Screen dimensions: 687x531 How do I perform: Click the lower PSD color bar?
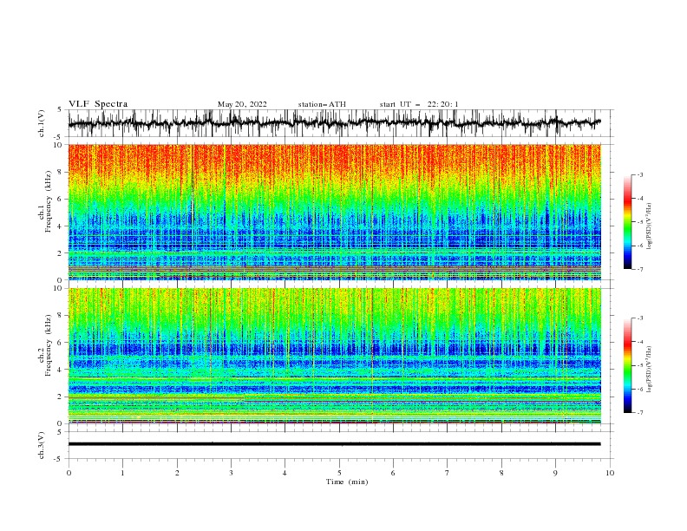tap(627, 365)
